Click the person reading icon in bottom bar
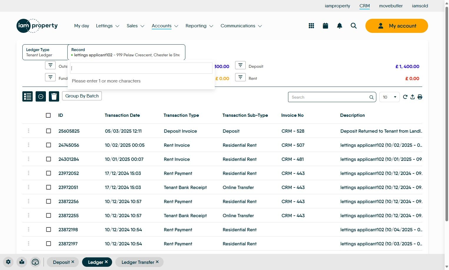This screenshot has height=270, width=449. [x=22, y=262]
